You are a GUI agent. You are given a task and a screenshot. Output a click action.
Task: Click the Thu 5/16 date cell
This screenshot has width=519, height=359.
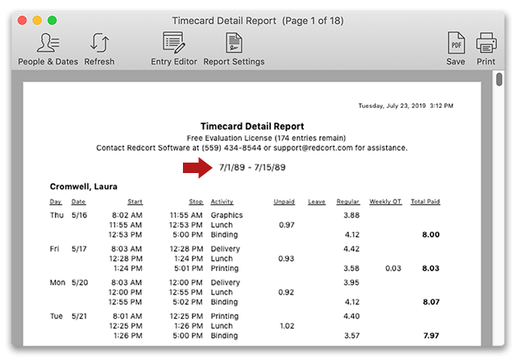tap(80, 215)
